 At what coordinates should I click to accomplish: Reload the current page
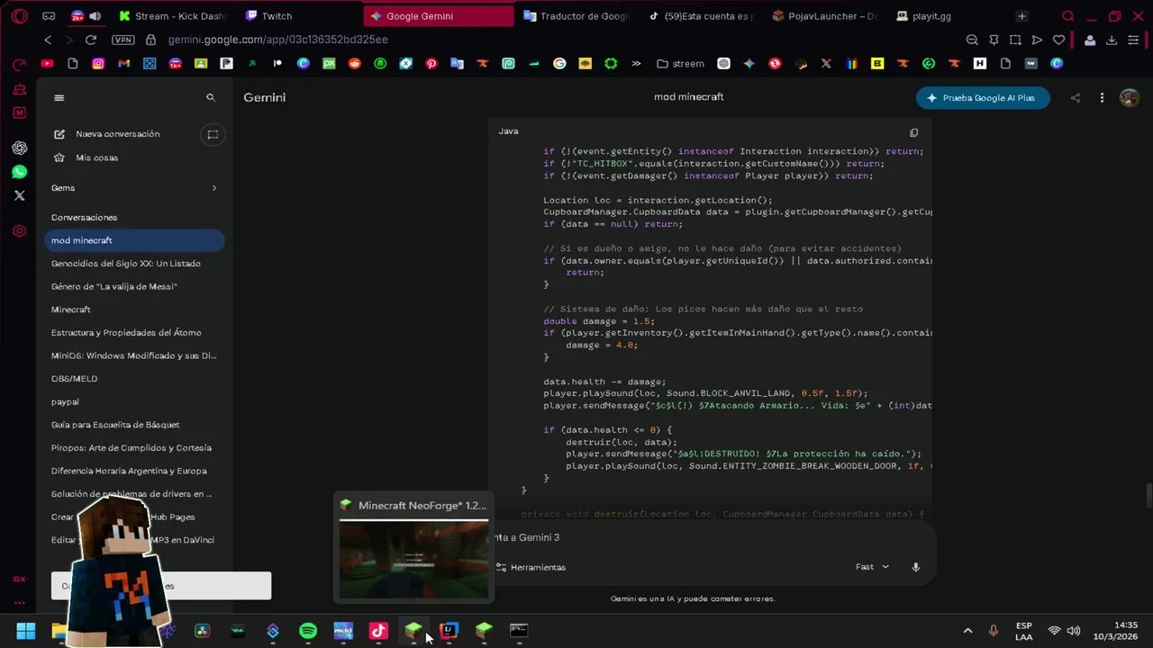coord(91,40)
